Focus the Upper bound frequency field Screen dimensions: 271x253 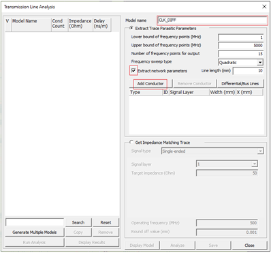(x=240, y=46)
